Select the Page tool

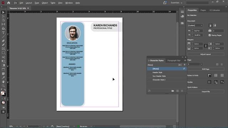point(3,20)
